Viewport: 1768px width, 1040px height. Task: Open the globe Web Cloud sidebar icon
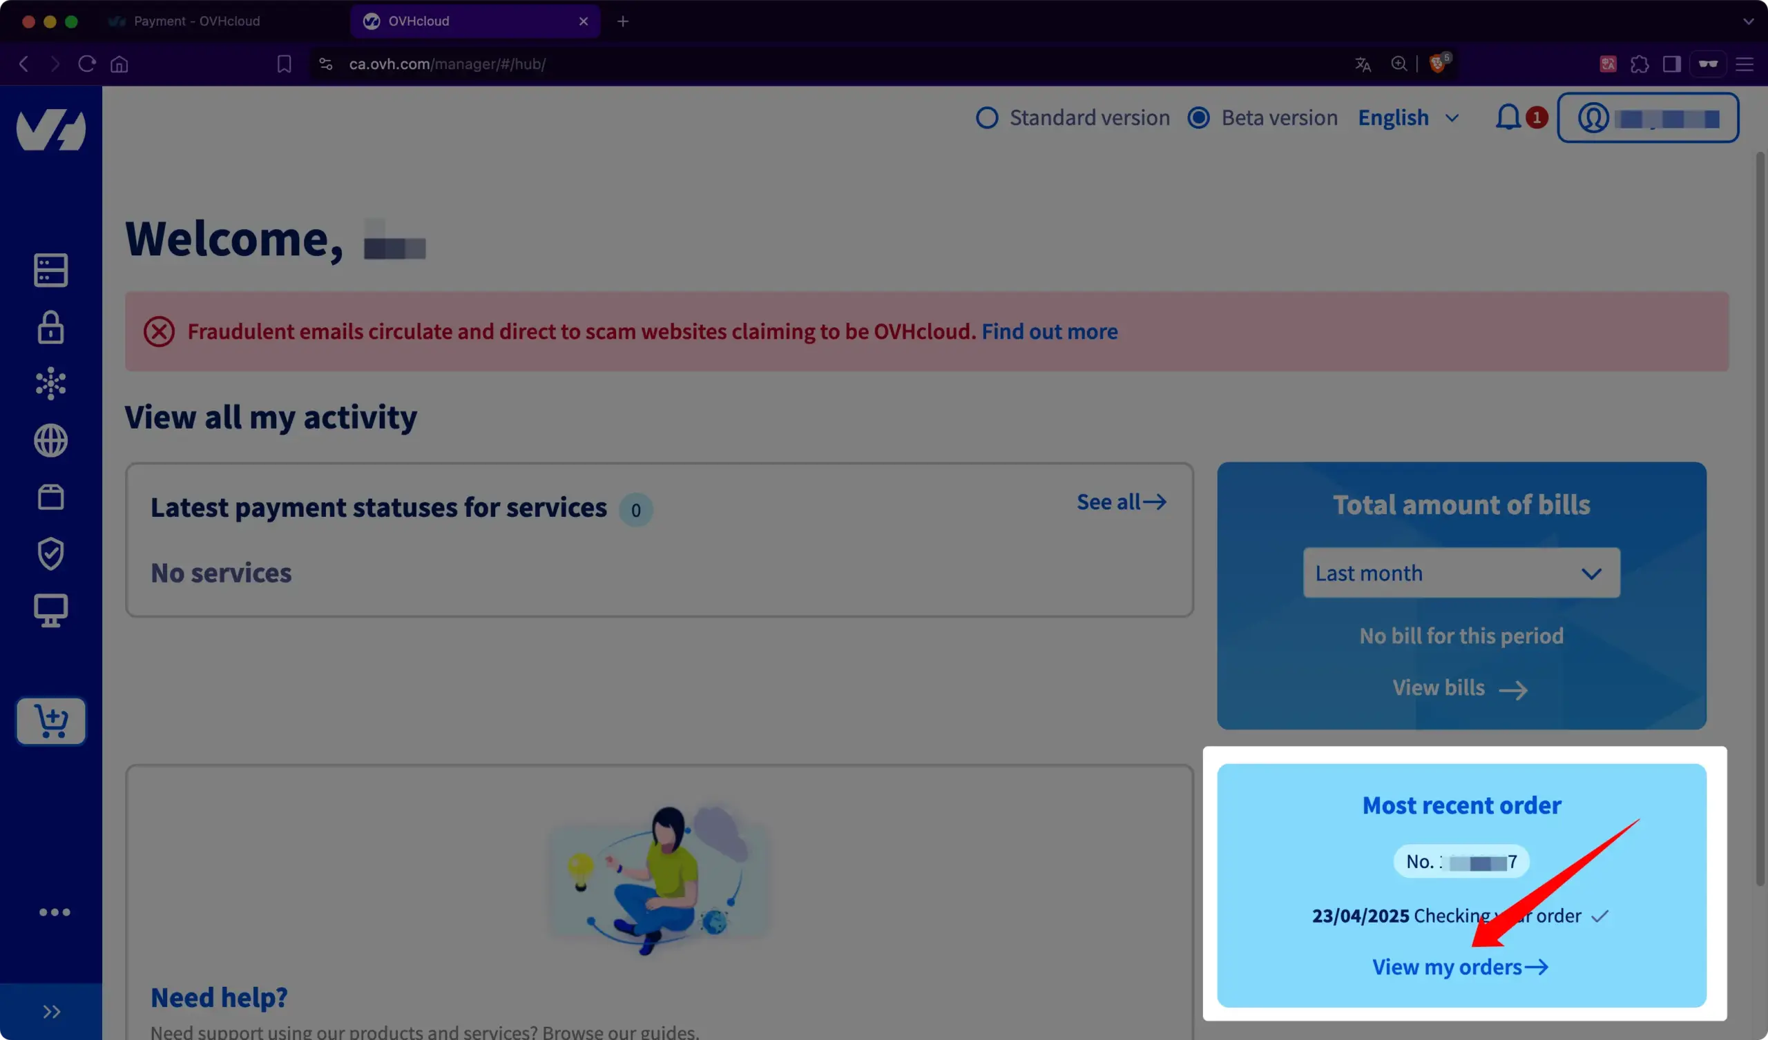[50, 440]
